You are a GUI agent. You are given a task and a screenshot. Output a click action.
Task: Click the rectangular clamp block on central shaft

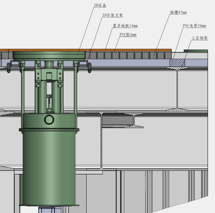(49, 75)
